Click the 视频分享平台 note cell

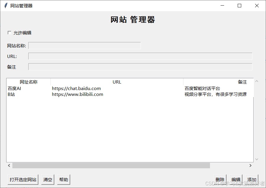click(216, 94)
